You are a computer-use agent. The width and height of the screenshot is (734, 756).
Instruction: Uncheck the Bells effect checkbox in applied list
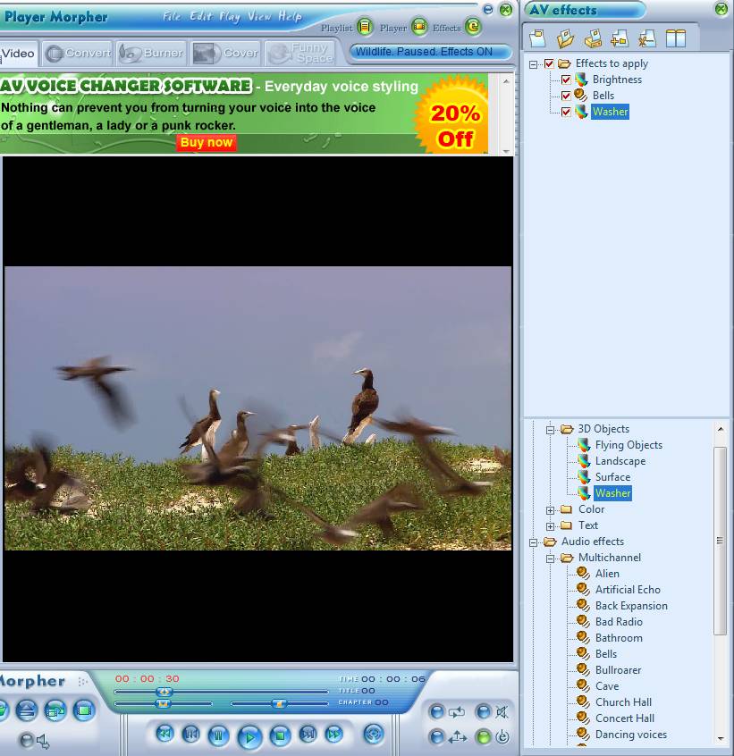566,96
